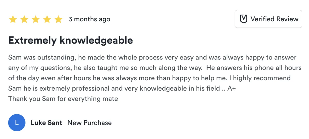Click 'He answers his phone all hours' sentence
Screen dimensions: 309x139
click(254, 68)
